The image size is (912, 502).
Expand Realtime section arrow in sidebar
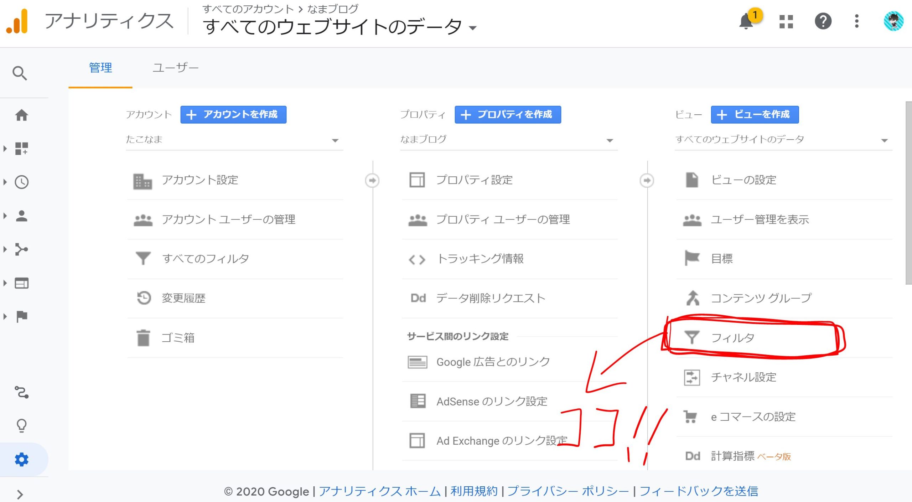click(5, 182)
